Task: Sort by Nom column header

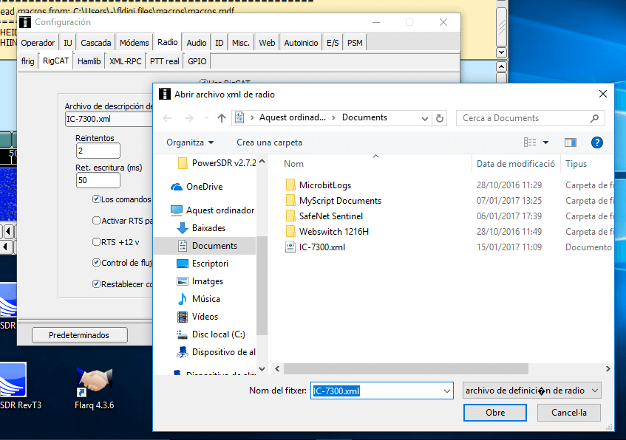Action: click(293, 164)
